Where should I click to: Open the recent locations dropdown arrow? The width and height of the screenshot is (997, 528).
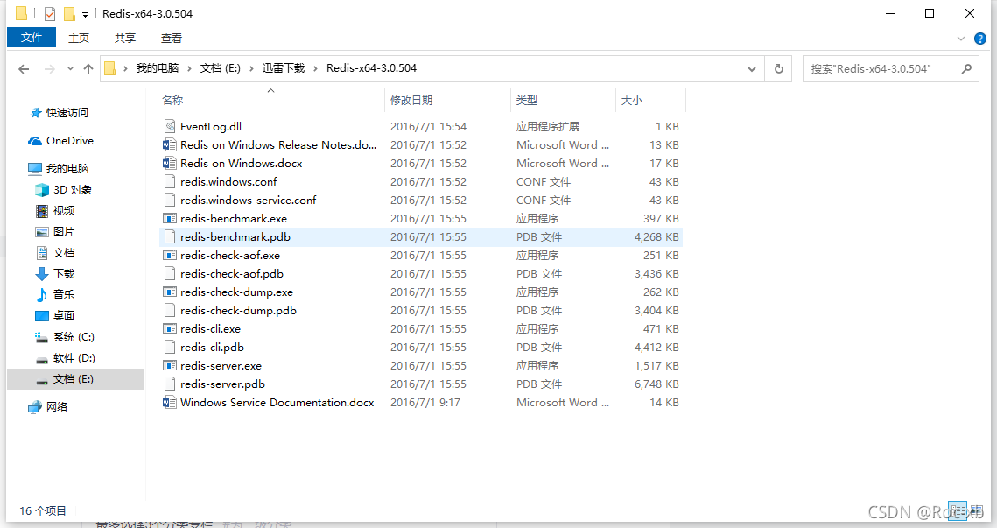tap(70, 68)
